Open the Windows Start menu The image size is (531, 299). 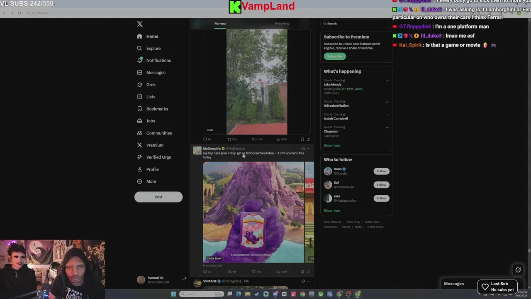[174, 294]
